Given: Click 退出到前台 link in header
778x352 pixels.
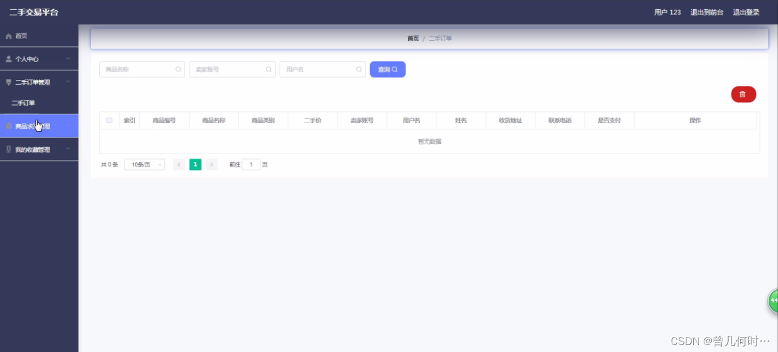Looking at the screenshot, I should click(x=707, y=12).
